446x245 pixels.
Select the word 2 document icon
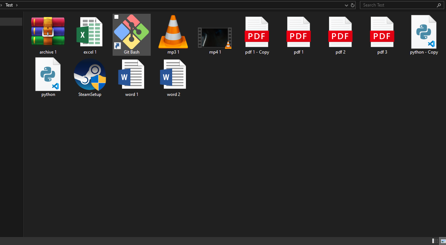pos(173,74)
